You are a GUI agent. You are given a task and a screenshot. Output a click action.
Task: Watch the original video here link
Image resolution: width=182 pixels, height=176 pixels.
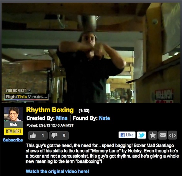[x=57, y=171]
